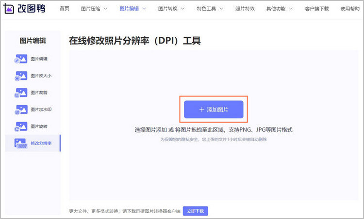Viewport: 364px width, 219px height.
Task: Open the 客户端下载 page
Action: coord(316,9)
